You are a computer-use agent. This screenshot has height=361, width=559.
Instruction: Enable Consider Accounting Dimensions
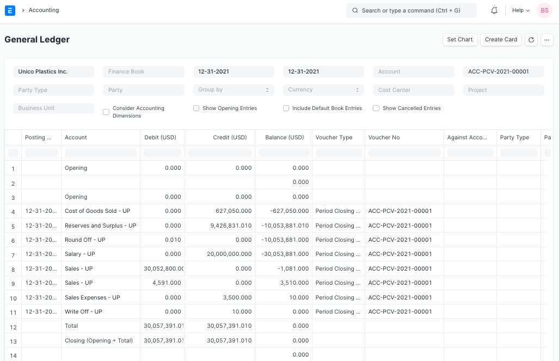106,112
